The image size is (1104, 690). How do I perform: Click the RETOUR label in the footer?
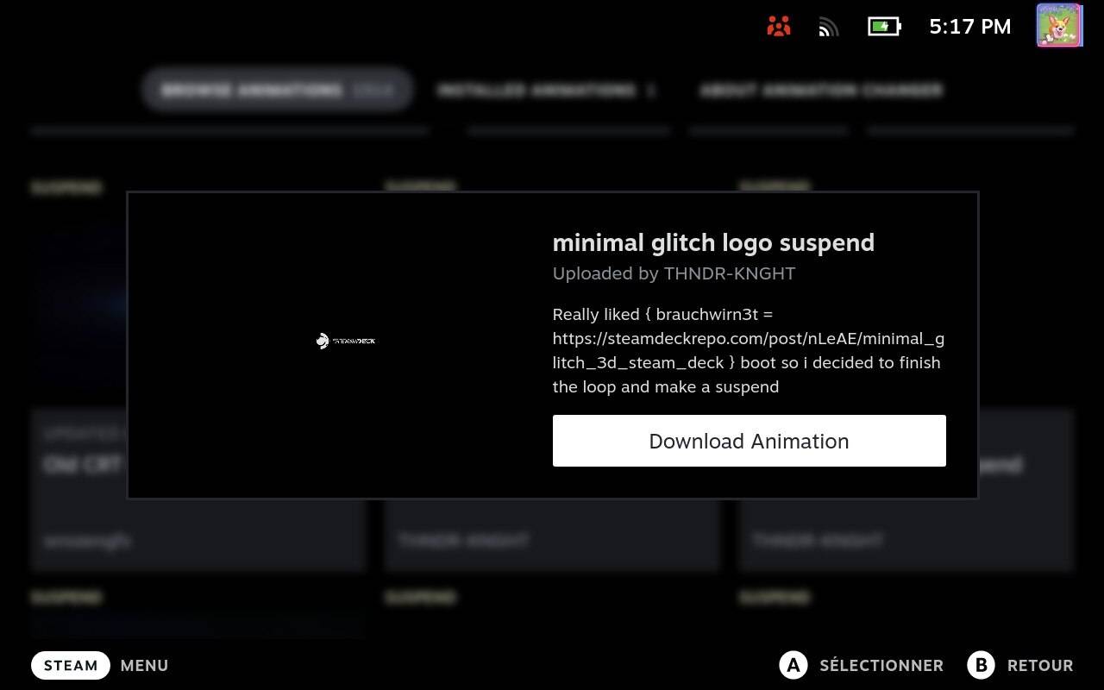coord(1040,666)
